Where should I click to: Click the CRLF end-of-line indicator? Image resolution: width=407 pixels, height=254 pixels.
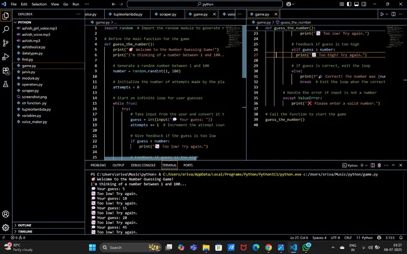[348, 237]
